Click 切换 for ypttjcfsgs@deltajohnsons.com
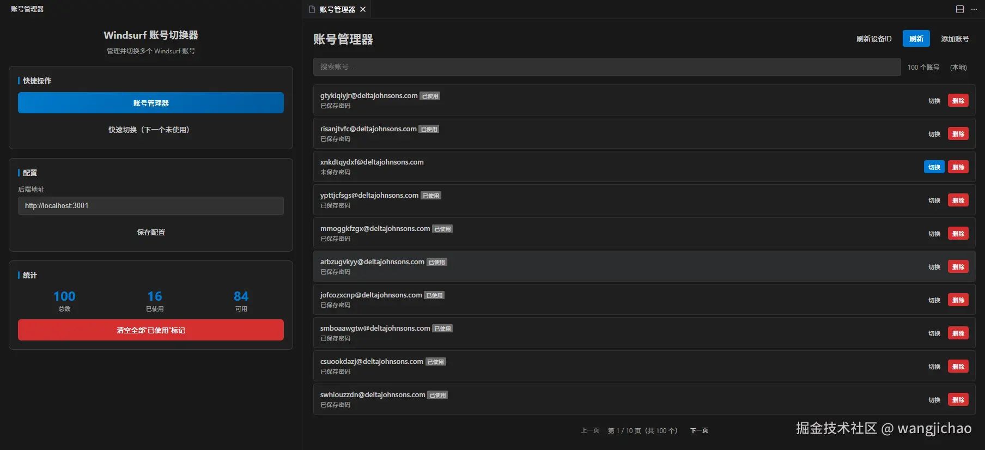 (934, 200)
